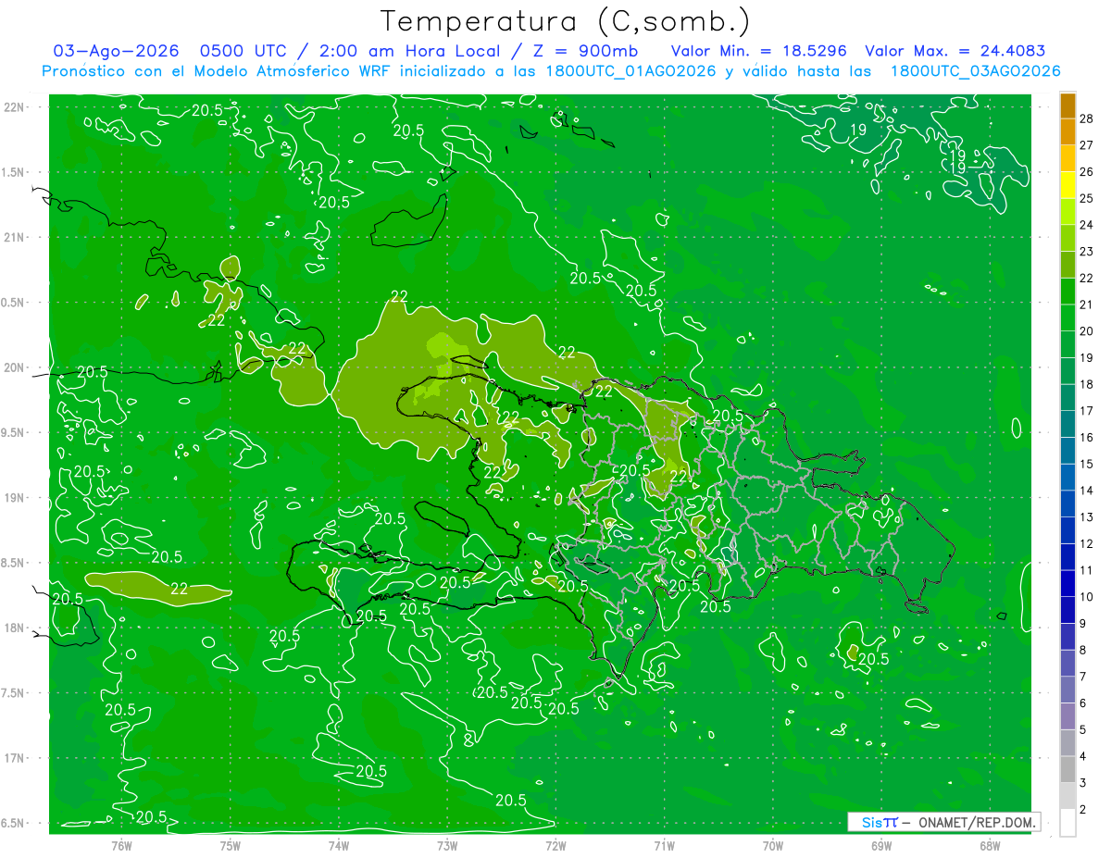The height and width of the screenshot is (858, 1111).
Task: Pick the white swatch below legend value 2
Action: coord(1067,823)
